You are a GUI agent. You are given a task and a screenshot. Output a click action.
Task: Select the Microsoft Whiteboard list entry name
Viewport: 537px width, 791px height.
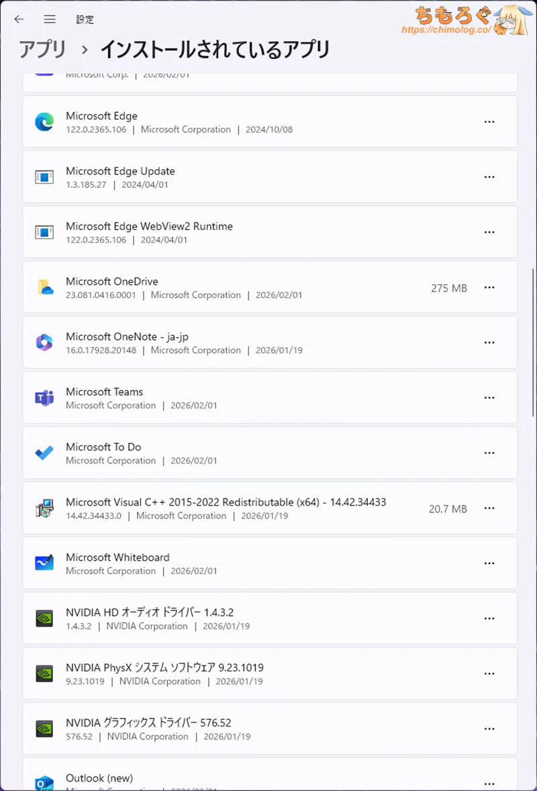pos(117,557)
